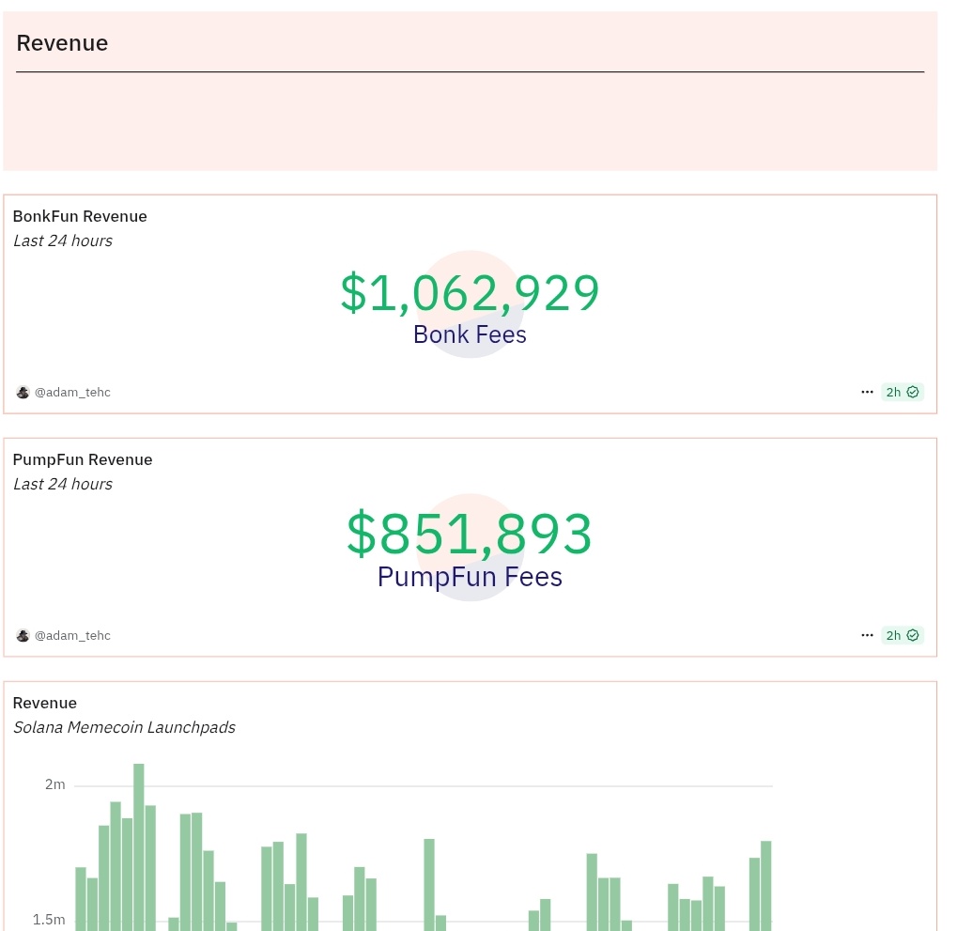The image size is (957, 931).
Task: Select the $1,062,929 Bonk Fees value
Action: point(470,293)
